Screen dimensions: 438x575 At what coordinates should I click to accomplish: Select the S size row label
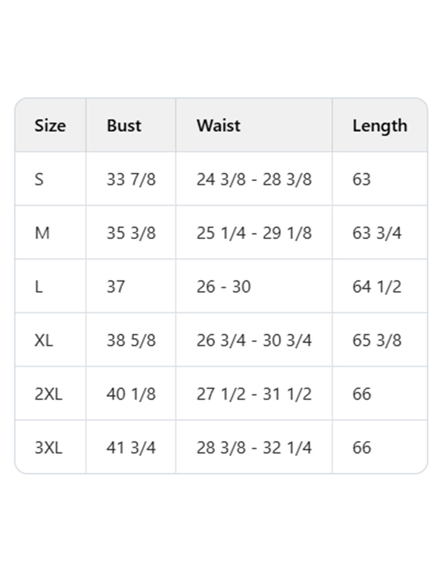coord(39,179)
